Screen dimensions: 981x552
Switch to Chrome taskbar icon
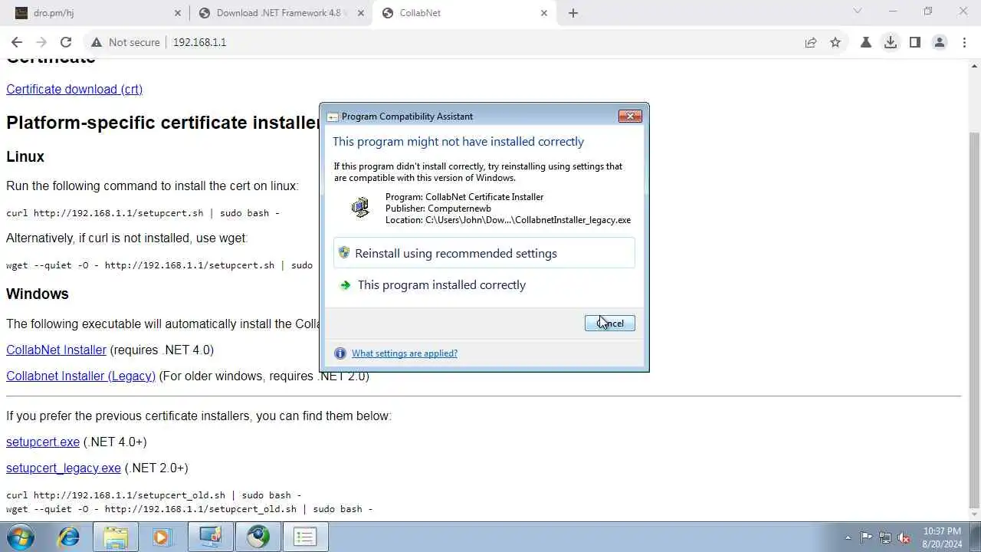258,537
